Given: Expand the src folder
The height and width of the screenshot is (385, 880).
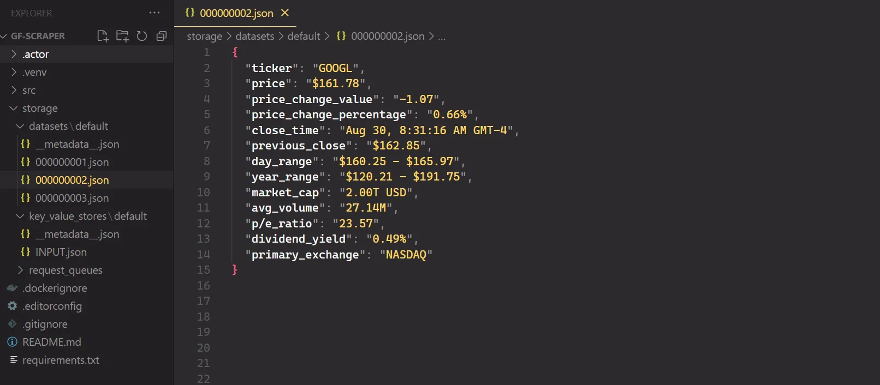Looking at the screenshot, I should tap(29, 90).
